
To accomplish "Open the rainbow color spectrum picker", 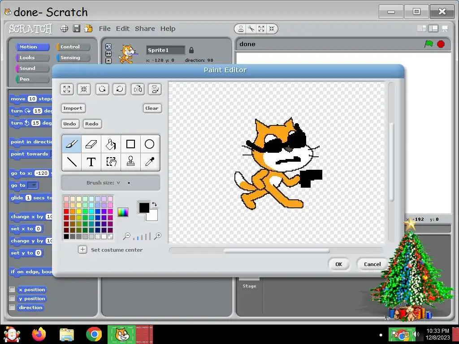I will pos(123,212).
